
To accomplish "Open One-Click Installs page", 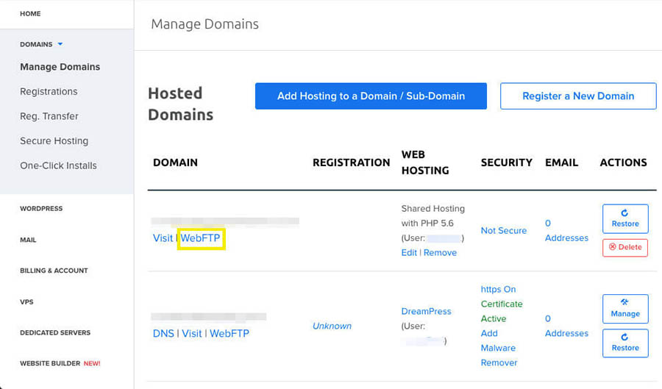I will point(58,165).
